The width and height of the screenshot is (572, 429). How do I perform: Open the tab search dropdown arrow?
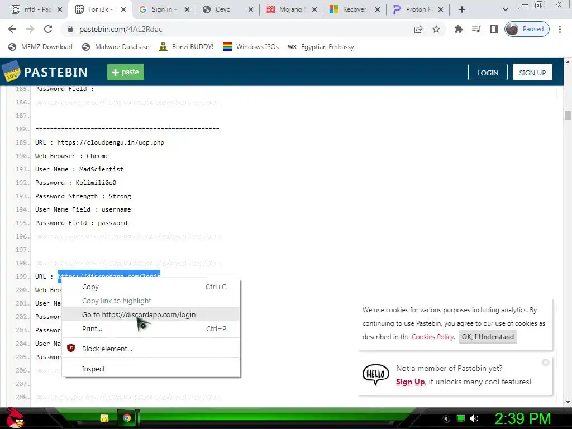[x=505, y=9]
